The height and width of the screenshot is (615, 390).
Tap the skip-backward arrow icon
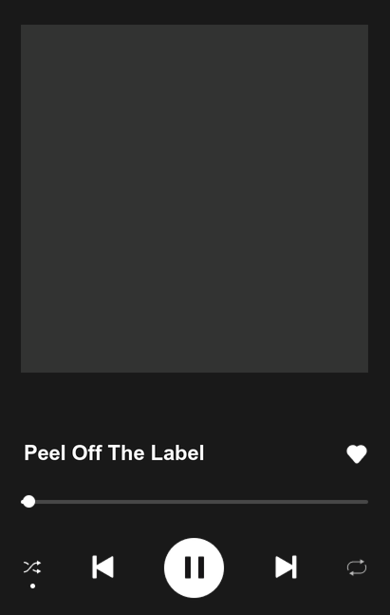coord(103,567)
